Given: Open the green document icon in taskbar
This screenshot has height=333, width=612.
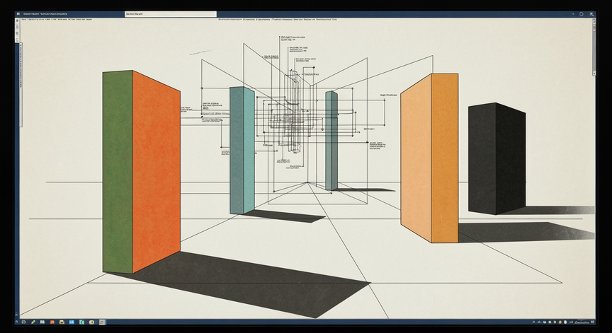Looking at the screenshot, I should click(x=82, y=322).
